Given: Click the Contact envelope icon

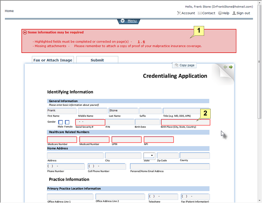Looking at the screenshot, I should click(x=200, y=13).
